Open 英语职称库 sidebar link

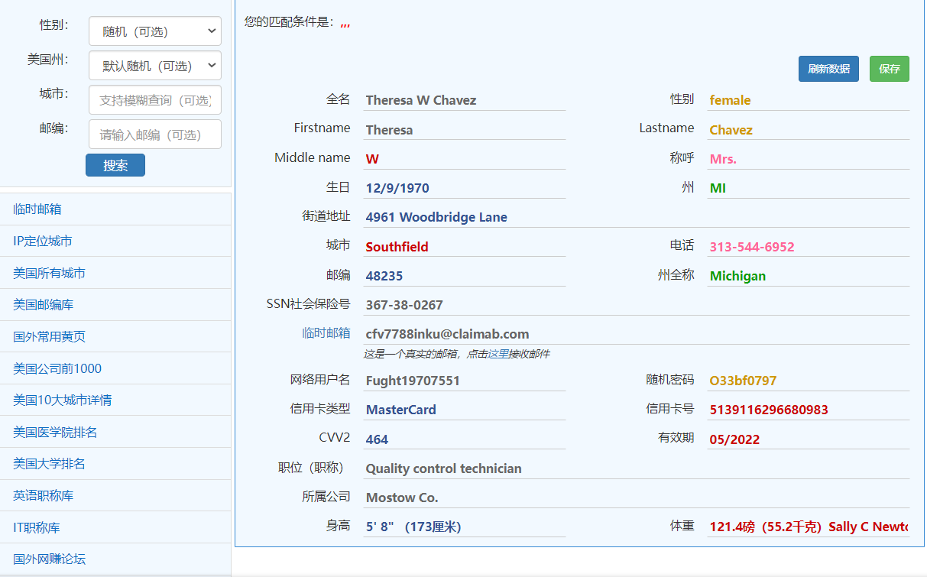point(43,495)
